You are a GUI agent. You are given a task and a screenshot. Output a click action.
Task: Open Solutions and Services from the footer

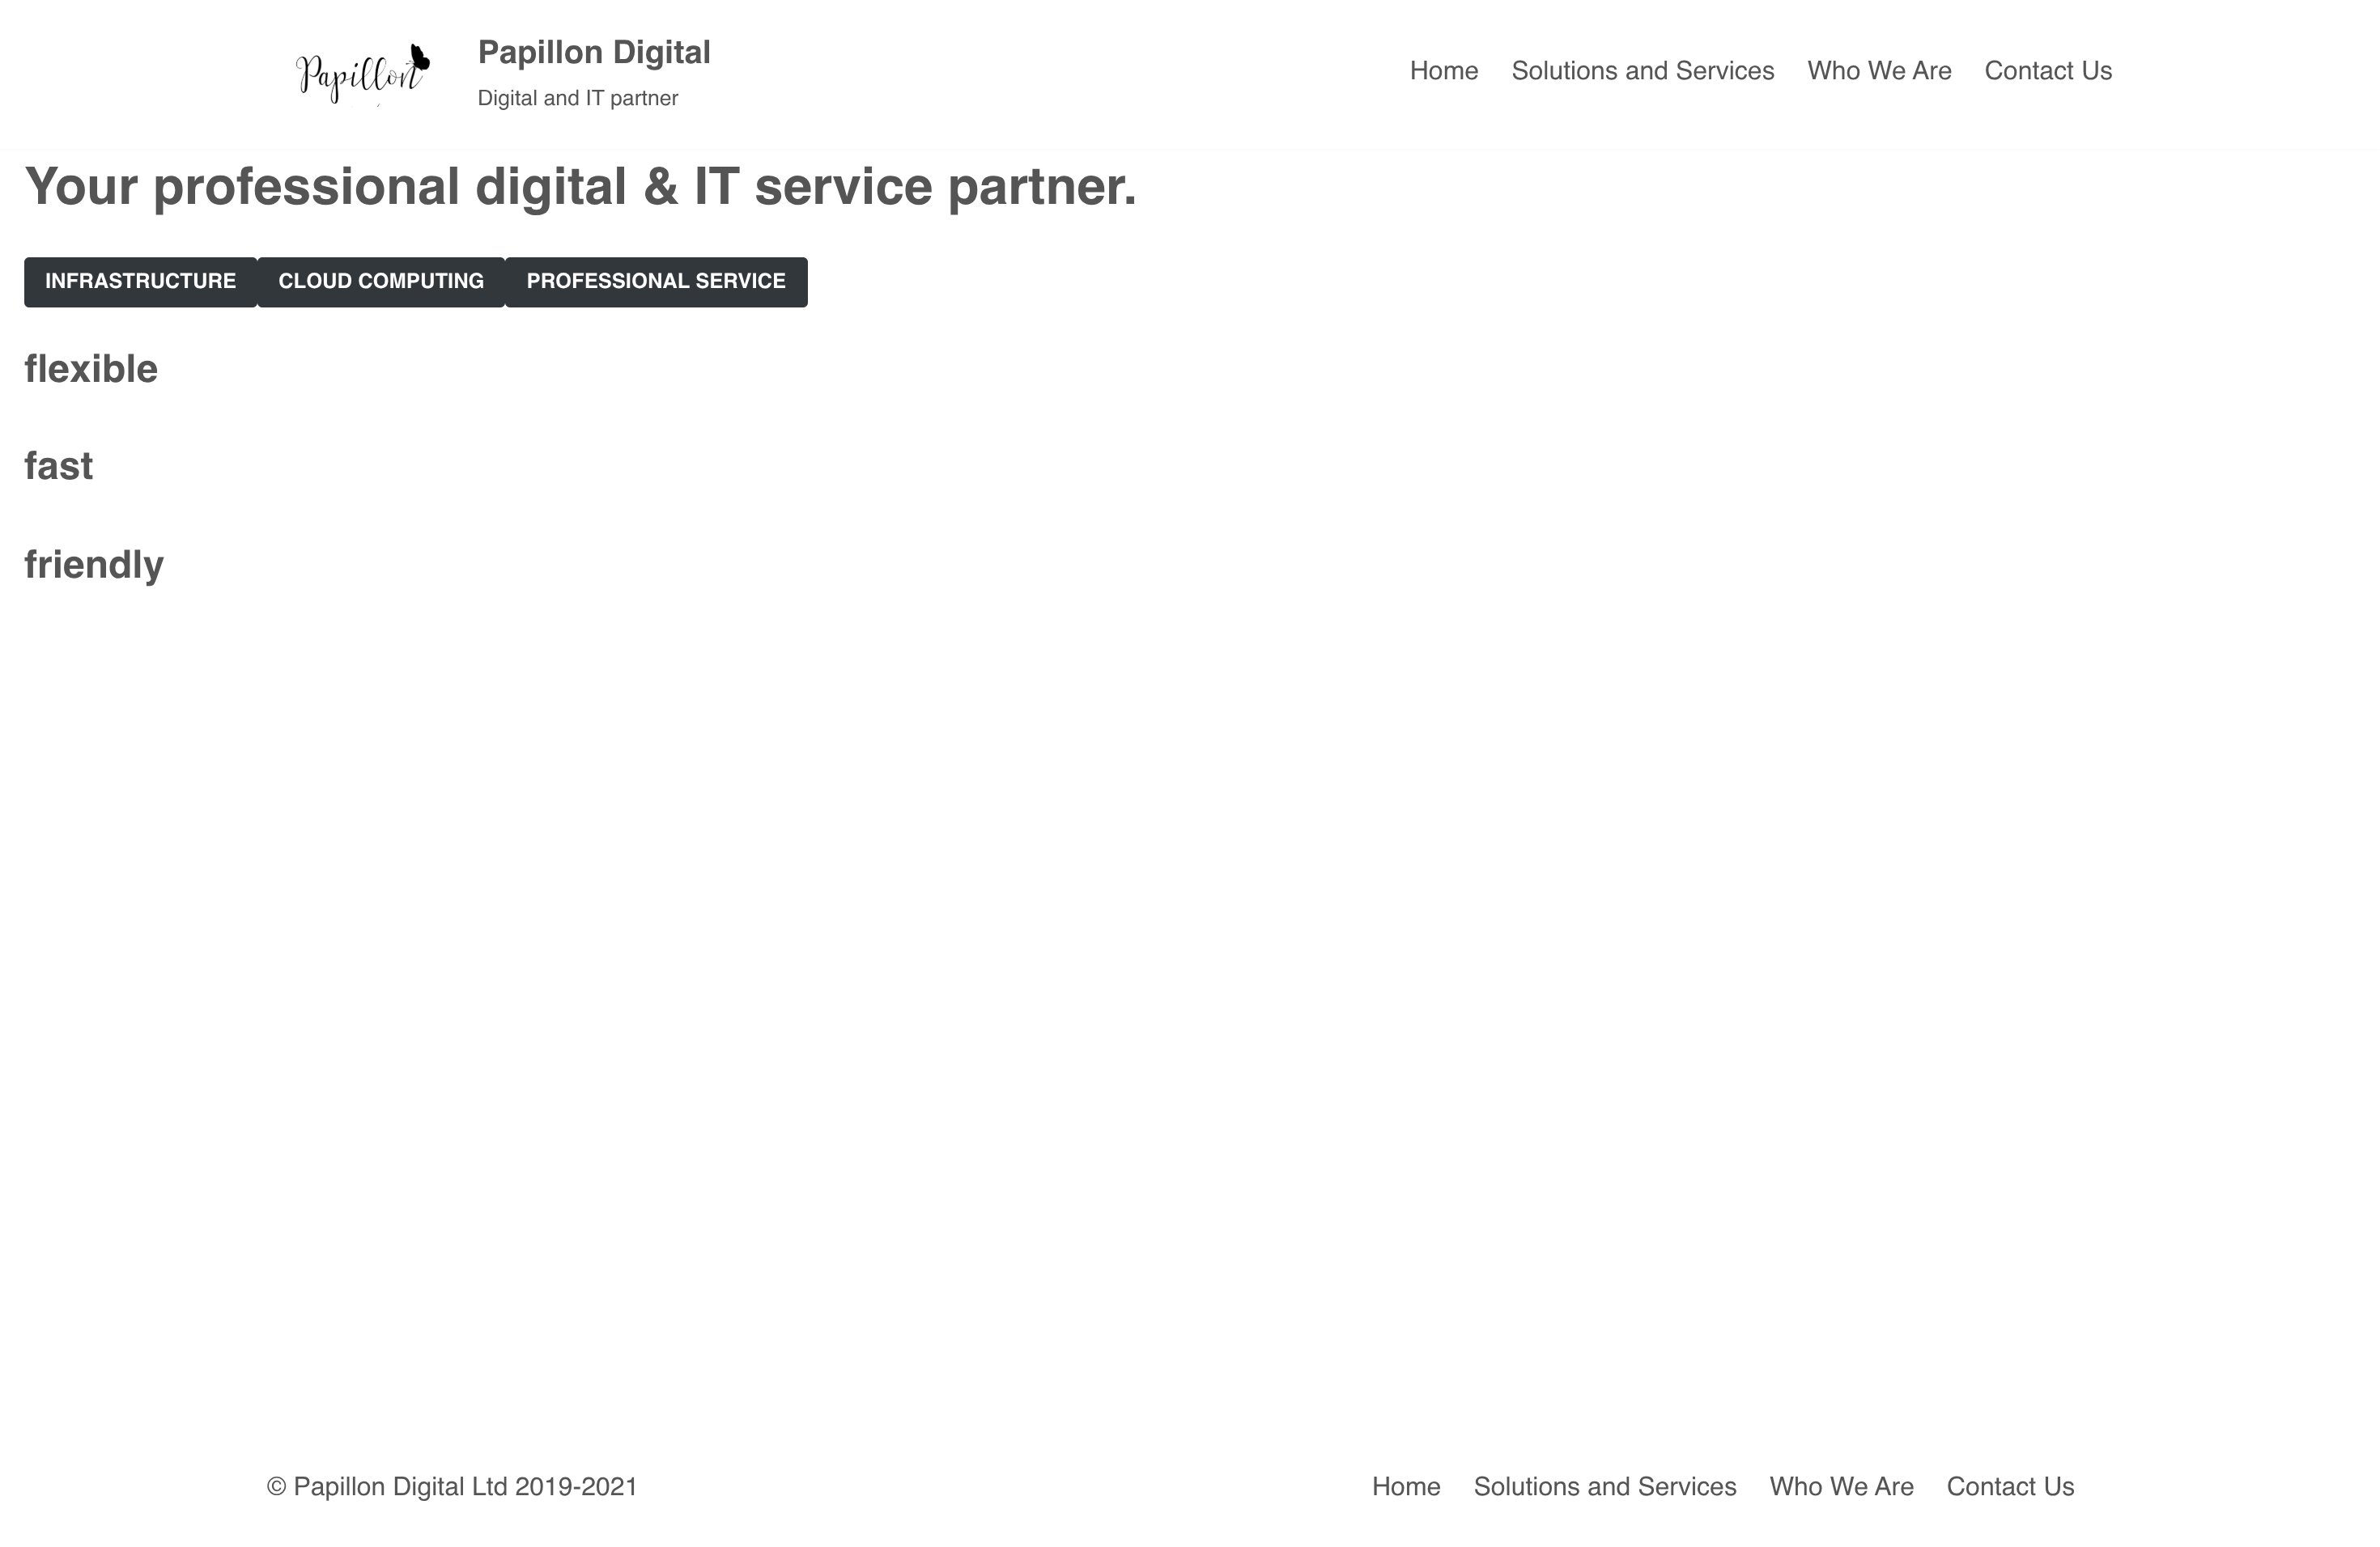click(1604, 1486)
